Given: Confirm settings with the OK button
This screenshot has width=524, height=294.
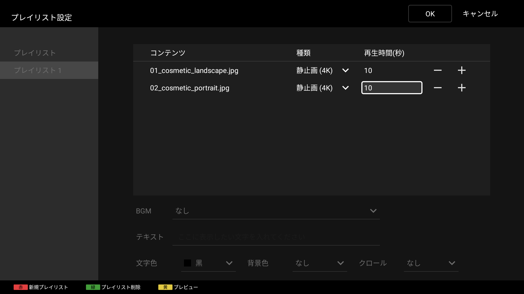Looking at the screenshot, I should pyautogui.click(x=430, y=14).
